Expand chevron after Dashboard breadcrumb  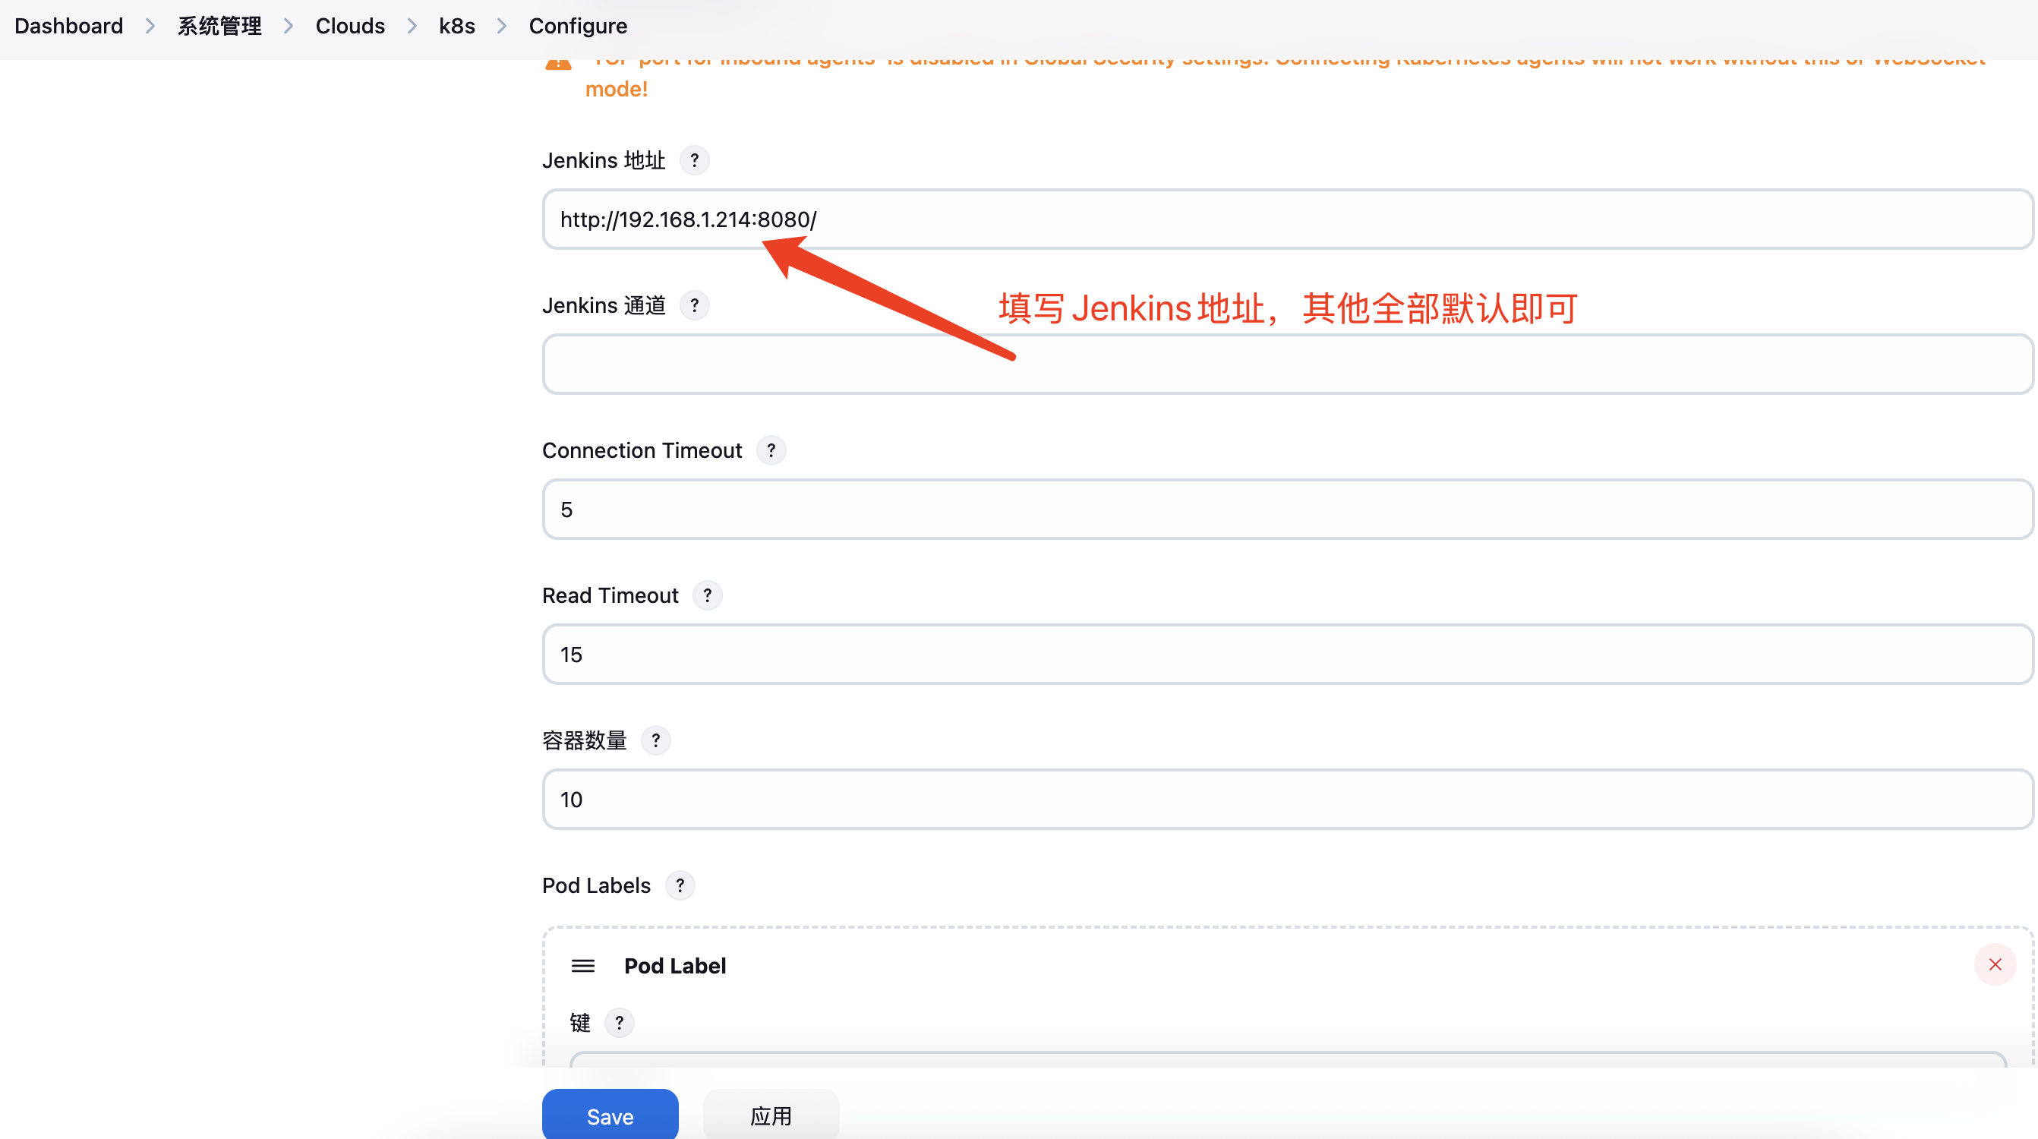[150, 26]
